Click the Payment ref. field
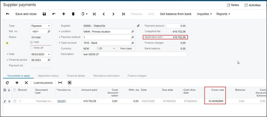 click(41, 65)
